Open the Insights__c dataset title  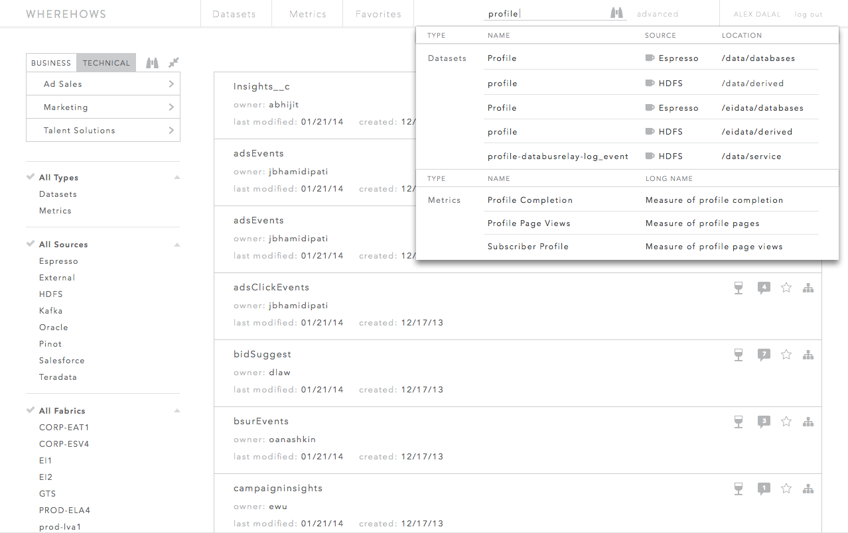(261, 87)
